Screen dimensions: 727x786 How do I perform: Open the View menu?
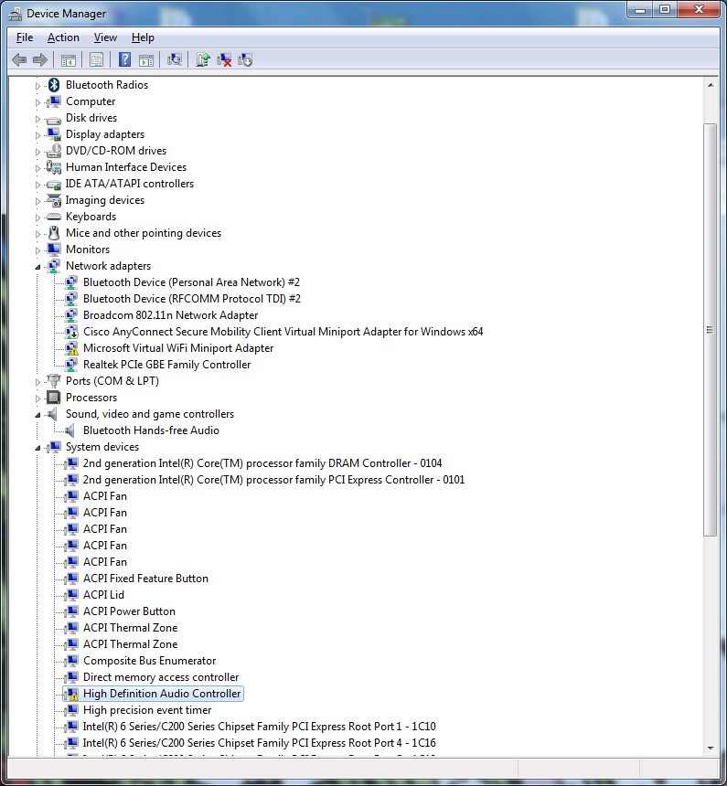(105, 37)
